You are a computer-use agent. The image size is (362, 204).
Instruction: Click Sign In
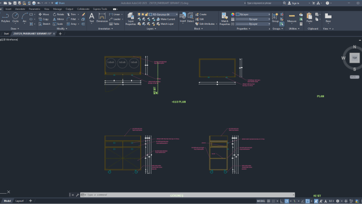pos(293,3)
